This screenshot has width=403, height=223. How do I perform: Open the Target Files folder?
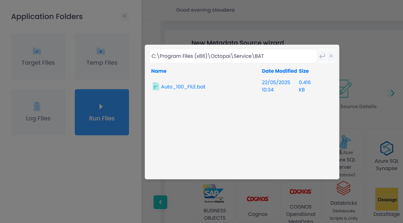point(38,56)
